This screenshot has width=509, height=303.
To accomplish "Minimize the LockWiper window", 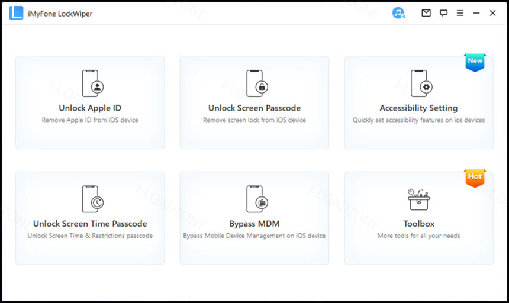I will 476,13.
